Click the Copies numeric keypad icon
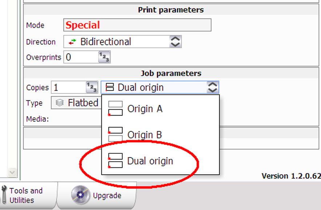 92,88
